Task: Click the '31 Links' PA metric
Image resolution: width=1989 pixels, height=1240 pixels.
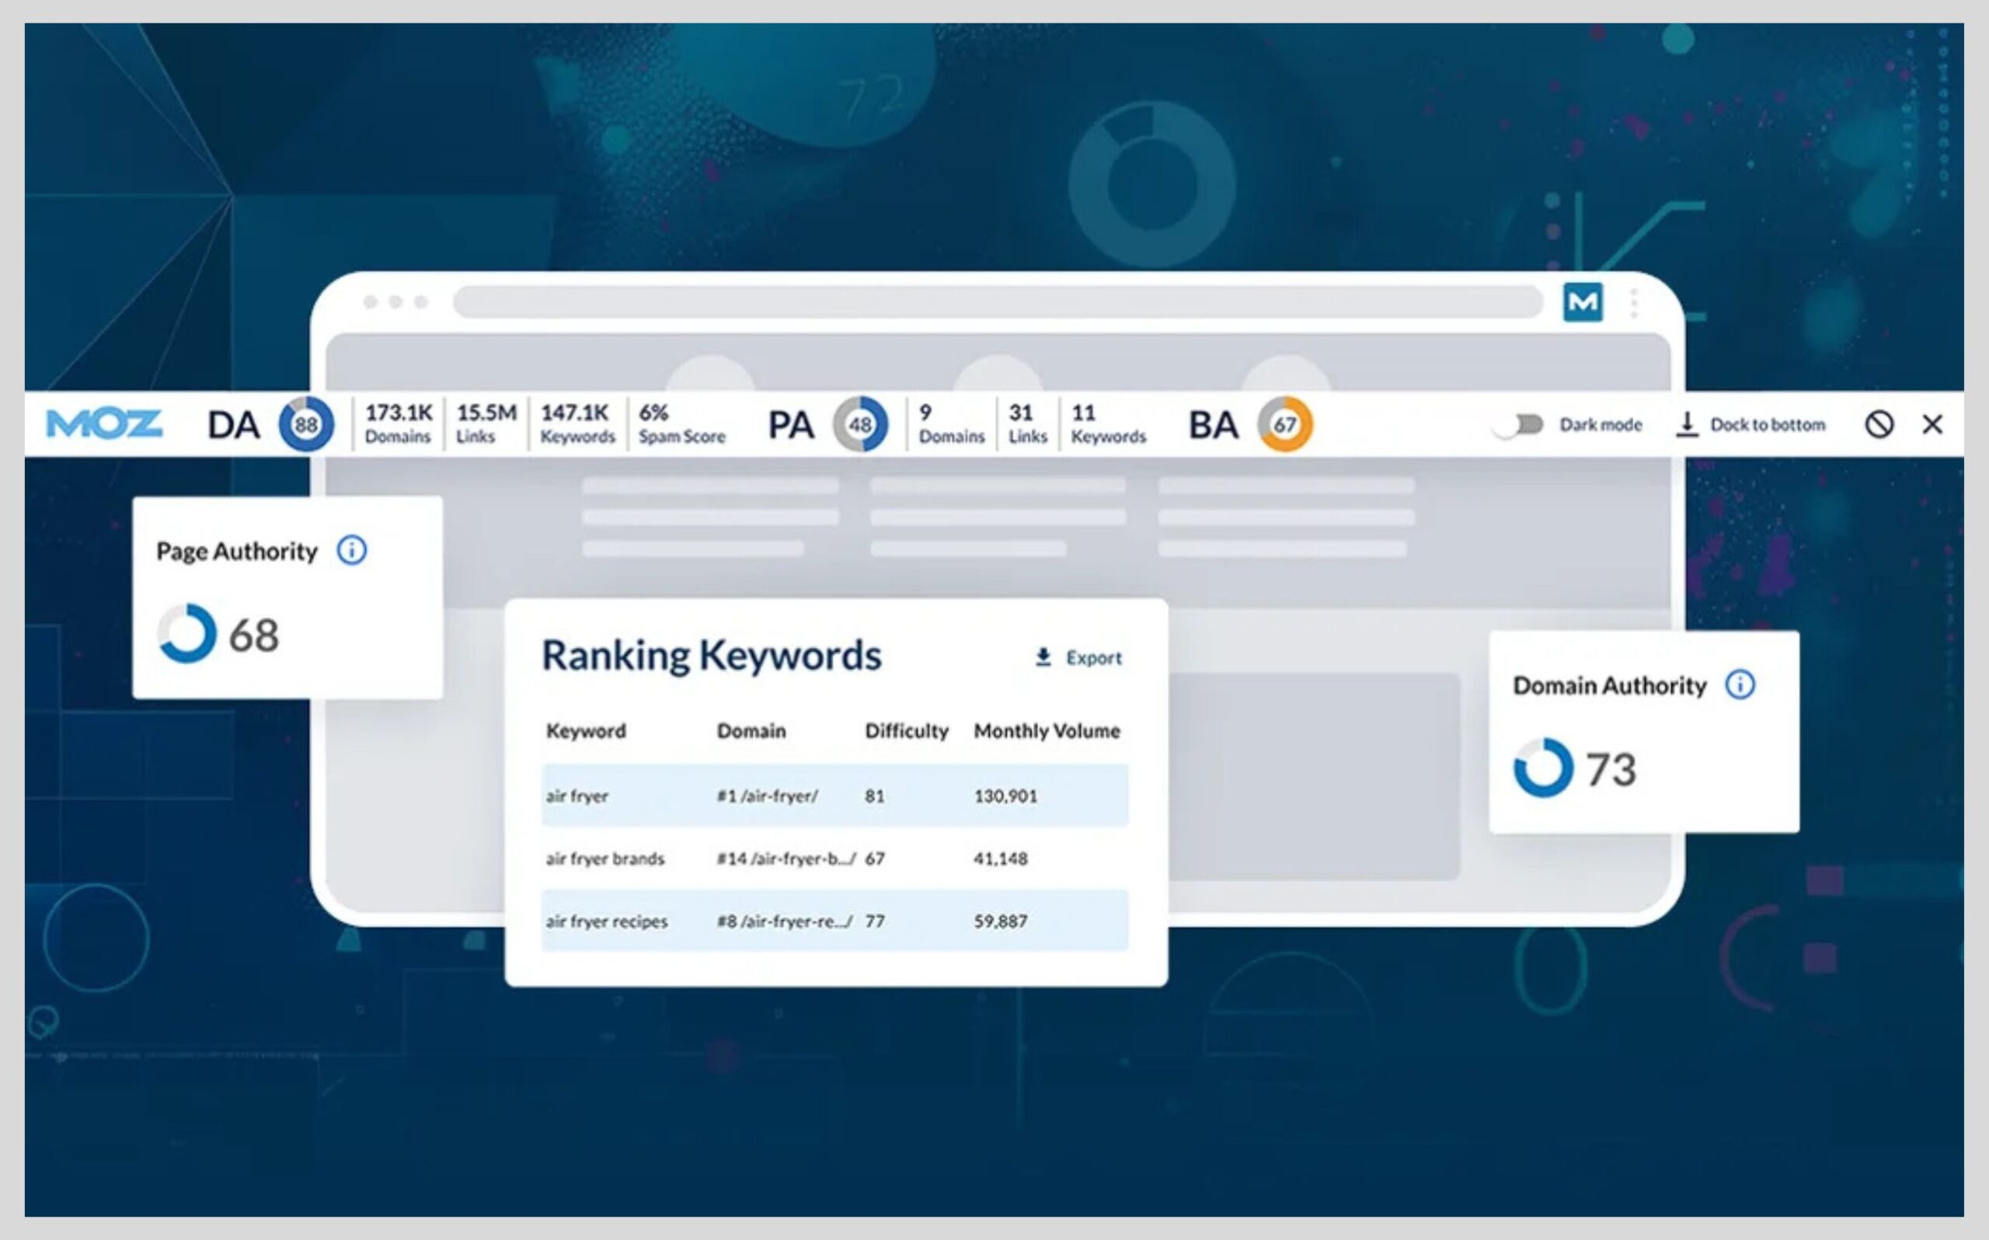Action: (x=1027, y=424)
